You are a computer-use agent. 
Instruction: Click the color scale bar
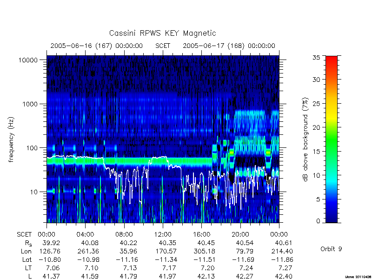(x=332, y=139)
